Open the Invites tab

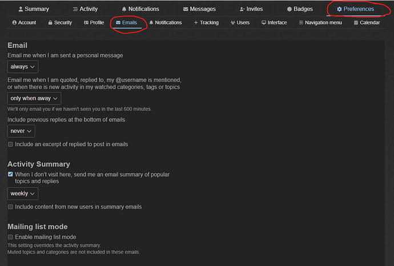[x=251, y=9]
